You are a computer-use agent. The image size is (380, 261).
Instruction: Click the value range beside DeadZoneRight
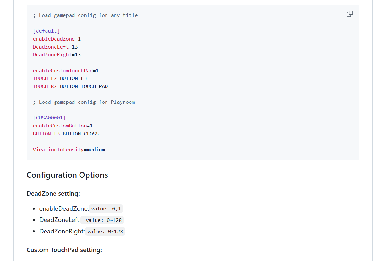(x=105, y=232)
